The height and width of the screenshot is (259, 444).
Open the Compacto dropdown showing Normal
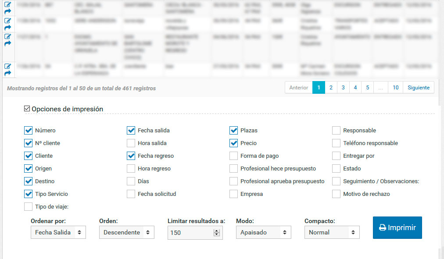pyautogui.click(x=332, y=232)
